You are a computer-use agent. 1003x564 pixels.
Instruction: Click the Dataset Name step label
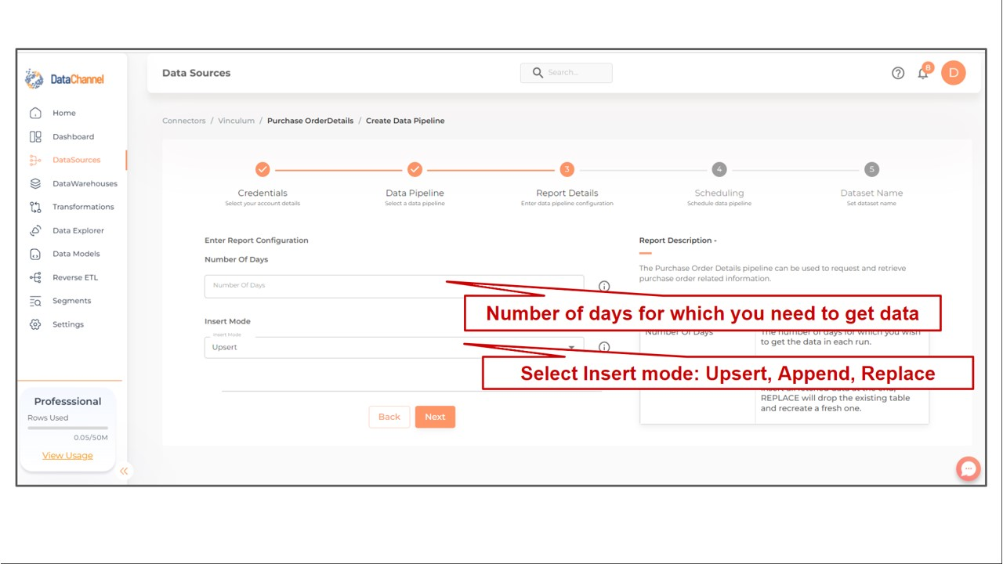click(x=871, y=193)
